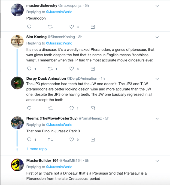Retweet Sim Koning's tweet
Image resolution: width=170 pixels, height=185 pixels.
50,69
